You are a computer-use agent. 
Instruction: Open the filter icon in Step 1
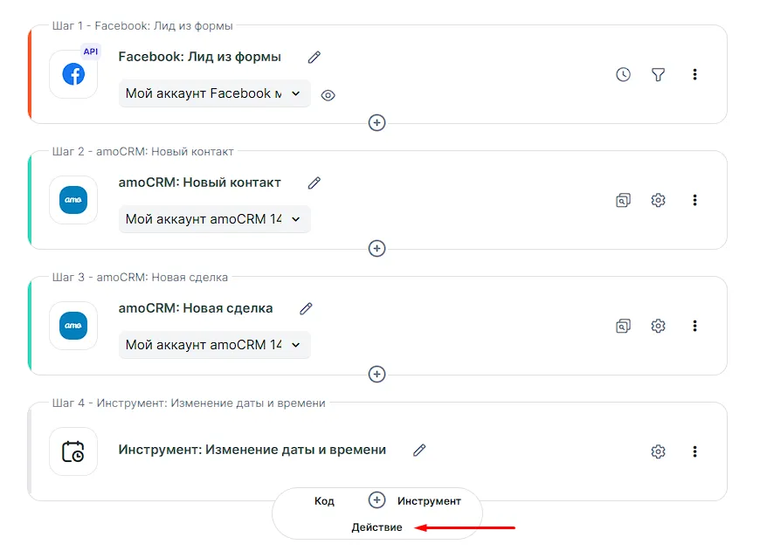coord(659,75)
